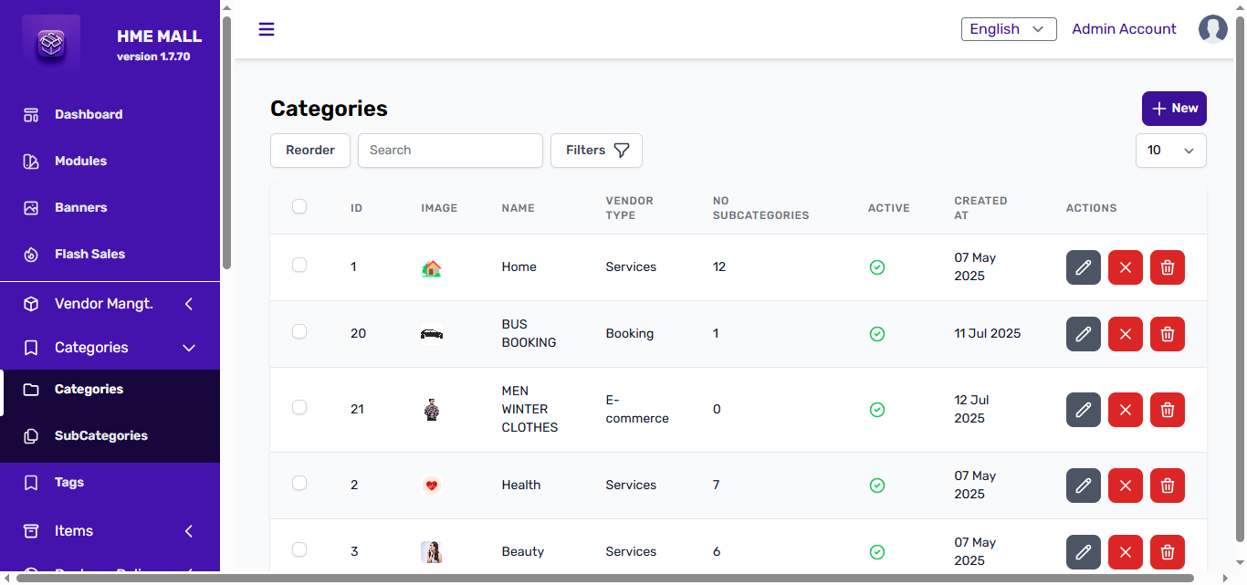The height and width of the screenshot is (585, 1247).
Task: Click the Reorder button
Action: [x=310, y=151]
